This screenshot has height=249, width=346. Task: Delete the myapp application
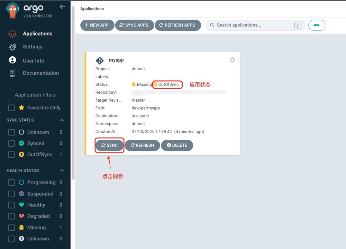point(177,145)
